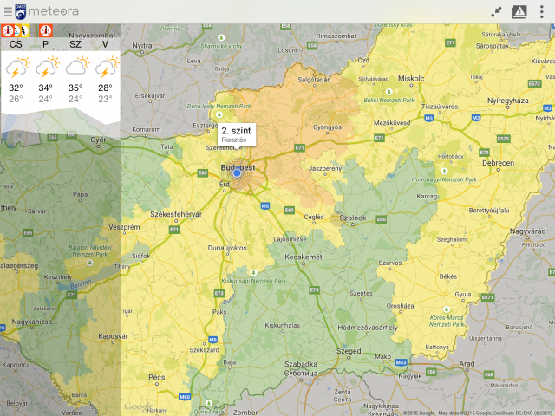Tap the Békés town label
The image size is (555, 416).
[x=448, y=276]
